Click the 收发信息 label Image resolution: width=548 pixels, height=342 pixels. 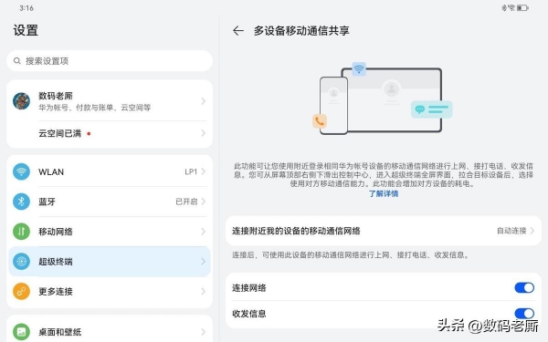pos(249,314)
